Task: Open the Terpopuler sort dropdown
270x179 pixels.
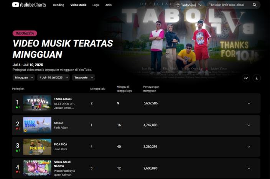Action: [84, 78]
